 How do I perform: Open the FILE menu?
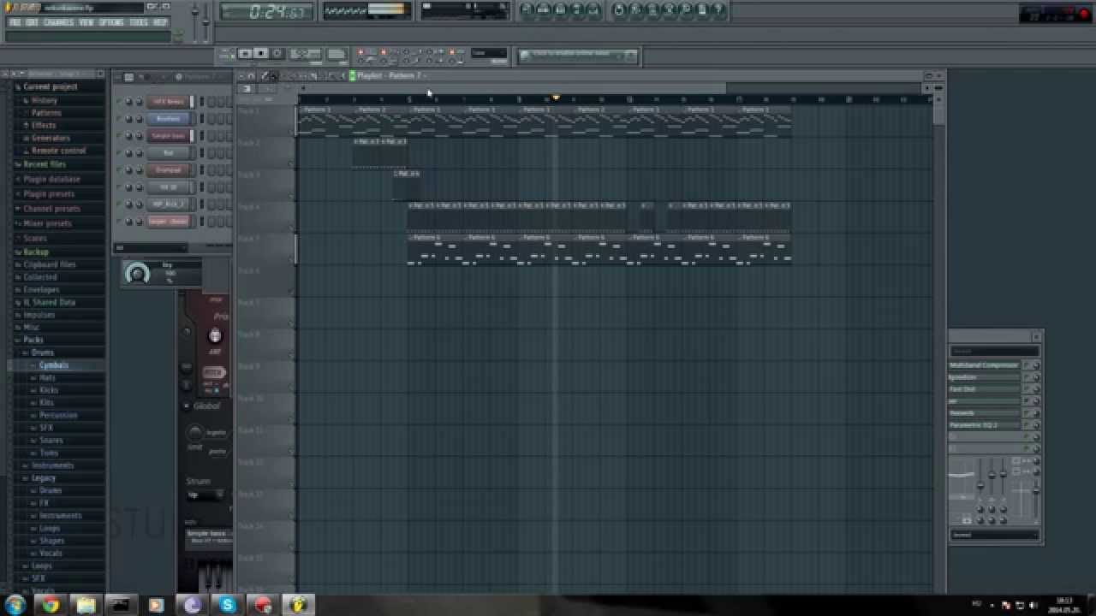click(x=15, y=22)
